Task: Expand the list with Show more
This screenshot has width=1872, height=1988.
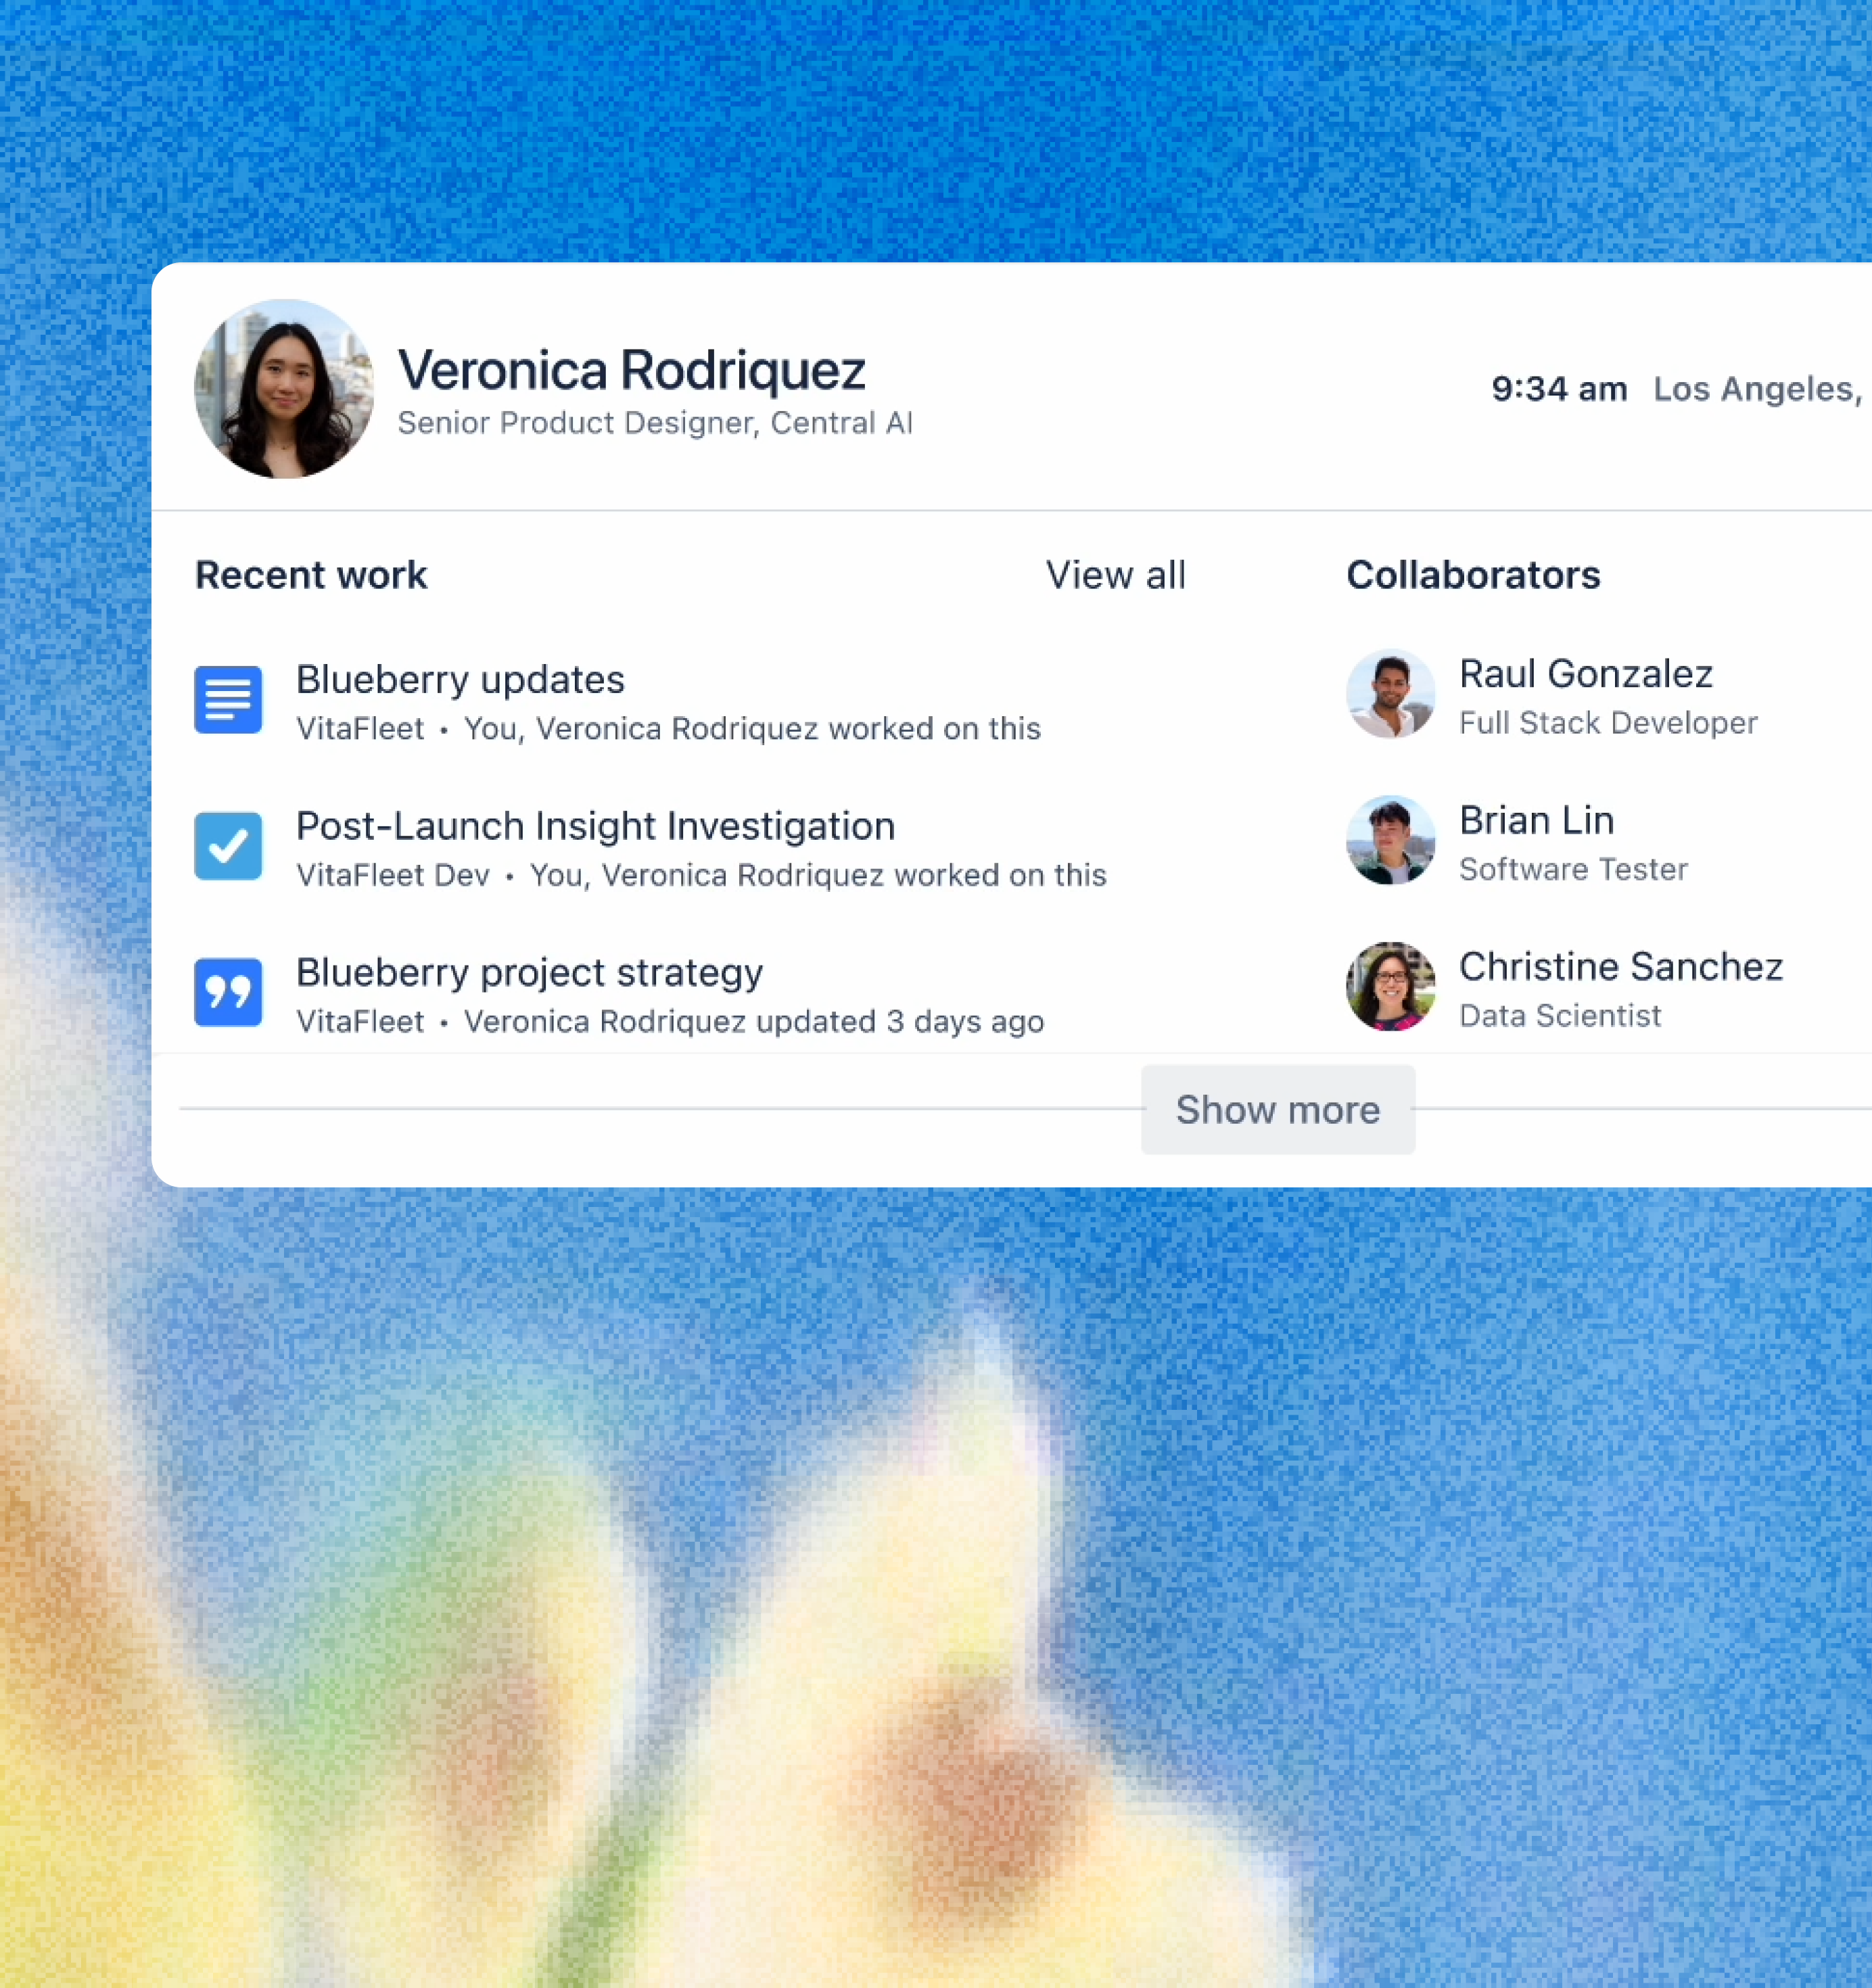Action: pos(1277,1110)
